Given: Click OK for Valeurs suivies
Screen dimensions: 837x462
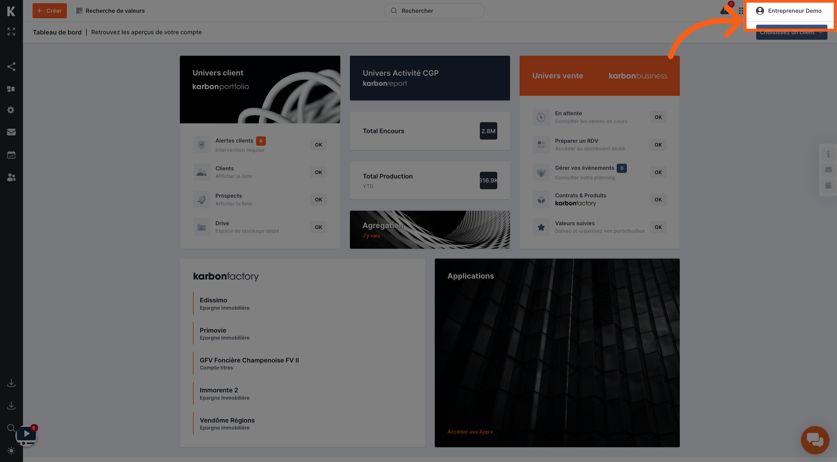Looking at the screenshot, I should point(658,227).
